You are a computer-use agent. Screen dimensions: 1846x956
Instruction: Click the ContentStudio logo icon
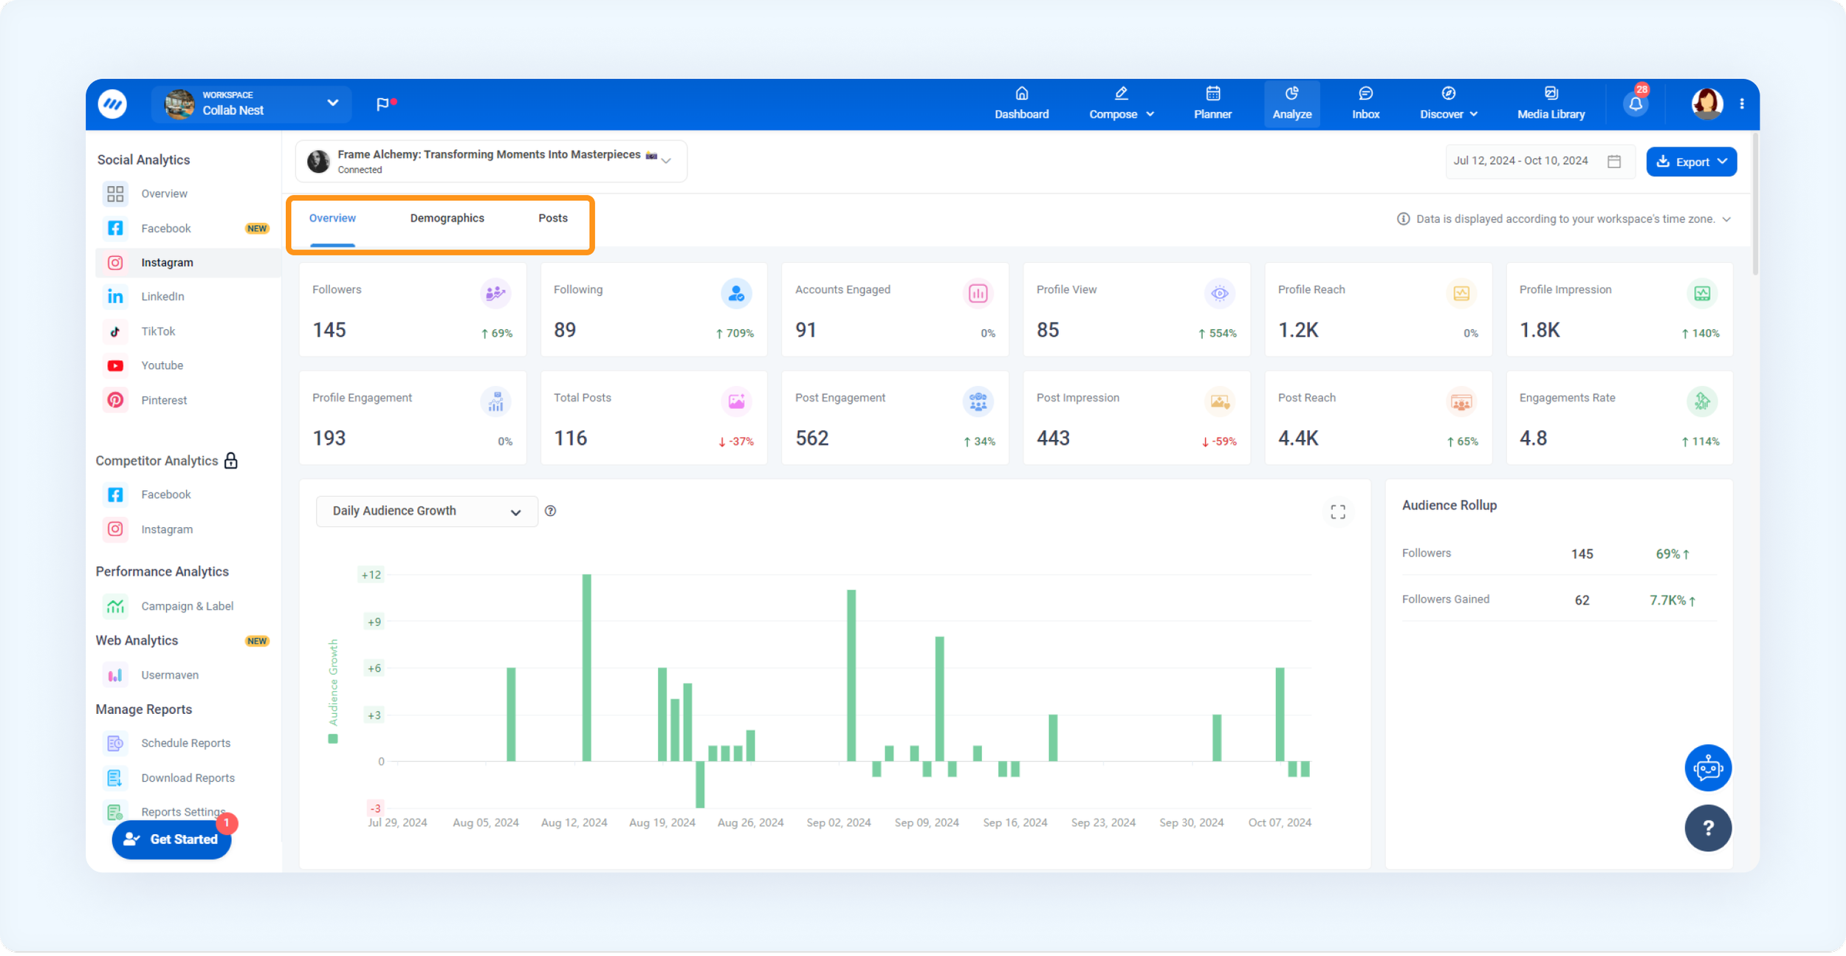tap(112, 104)
